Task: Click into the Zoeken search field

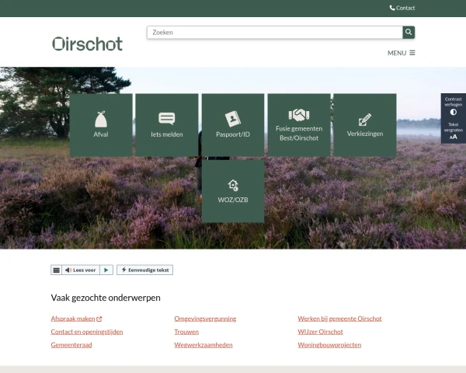Action: point(274,32)
